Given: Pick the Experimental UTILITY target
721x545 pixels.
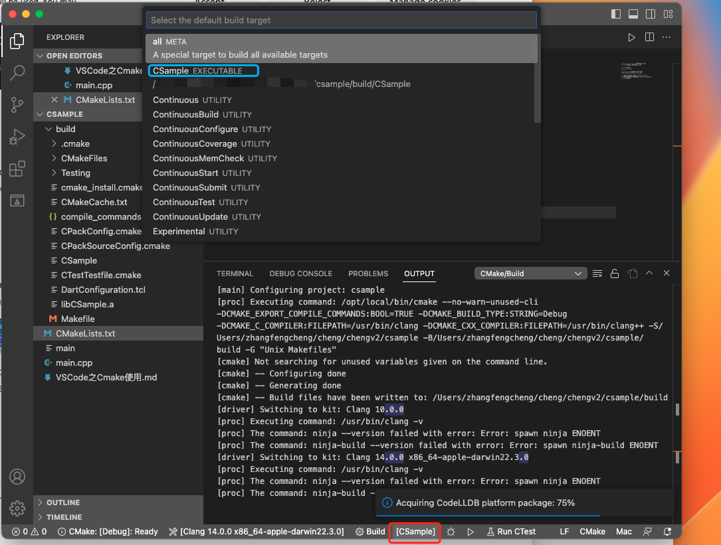Looking at the screenshot, I should tap(341, 232).
